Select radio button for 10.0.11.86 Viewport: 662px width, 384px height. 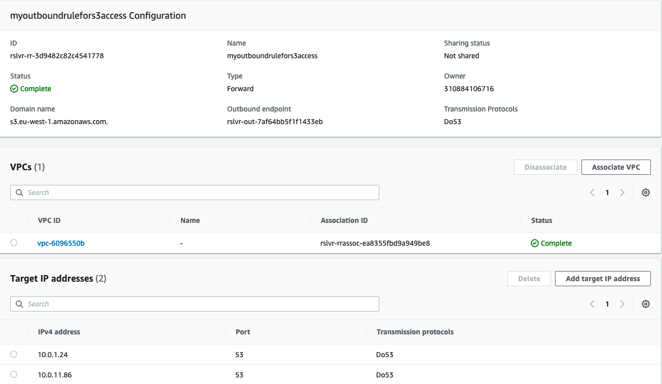tap(14, 374)
